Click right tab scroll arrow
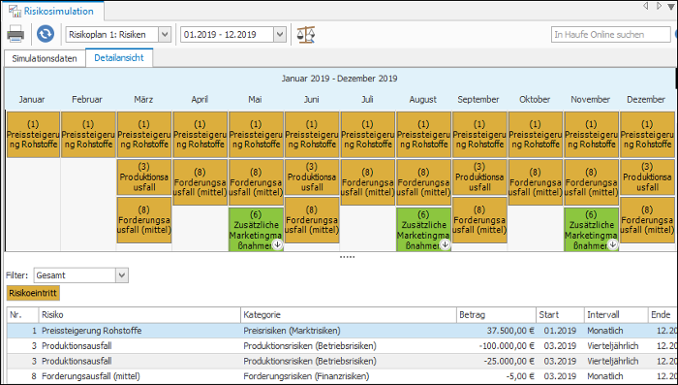Viewport: 678px width, 385px height. coord(659,6)
